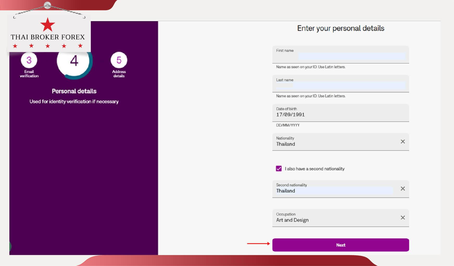
Task: Focus the First name input field
Action: [x=351, y=56]
